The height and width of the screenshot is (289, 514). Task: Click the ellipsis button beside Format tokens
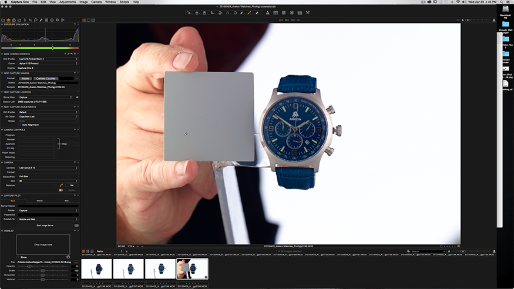coord(77,79)
